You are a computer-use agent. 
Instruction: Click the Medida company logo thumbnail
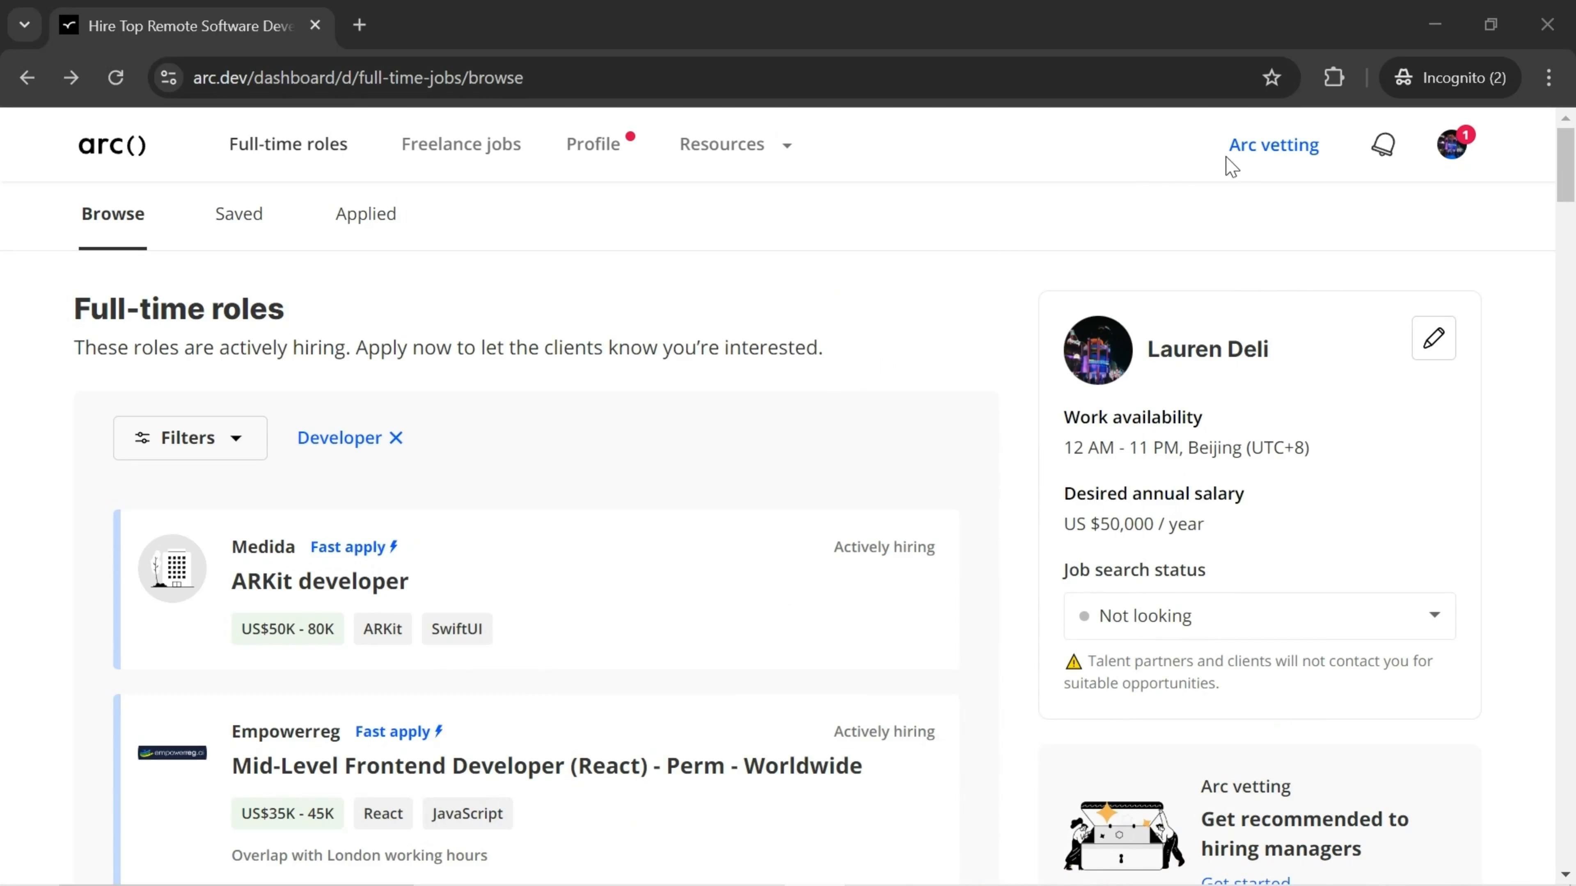pyautogui.click(x=172, y=569)
